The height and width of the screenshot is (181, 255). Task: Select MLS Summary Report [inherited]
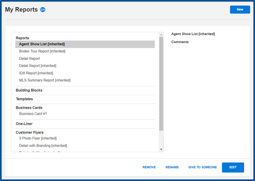45,80
